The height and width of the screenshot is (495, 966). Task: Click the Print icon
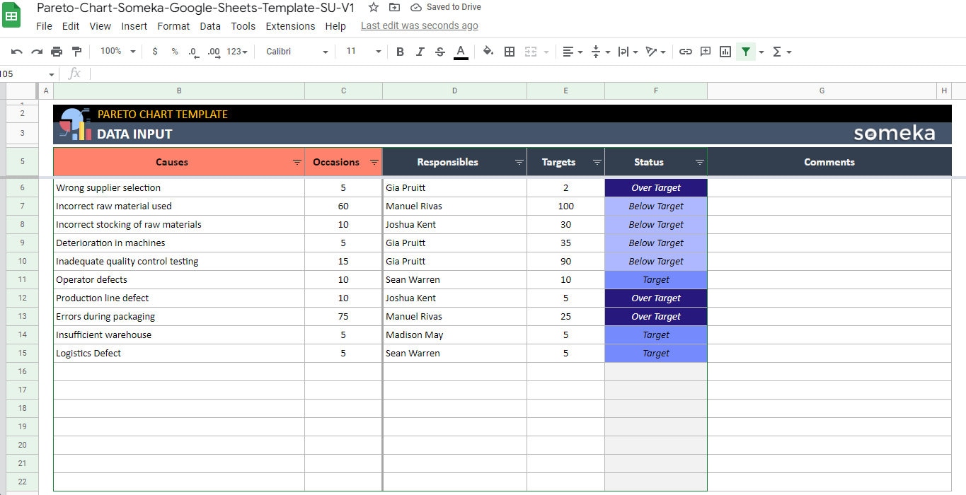(x=56, y=51)
